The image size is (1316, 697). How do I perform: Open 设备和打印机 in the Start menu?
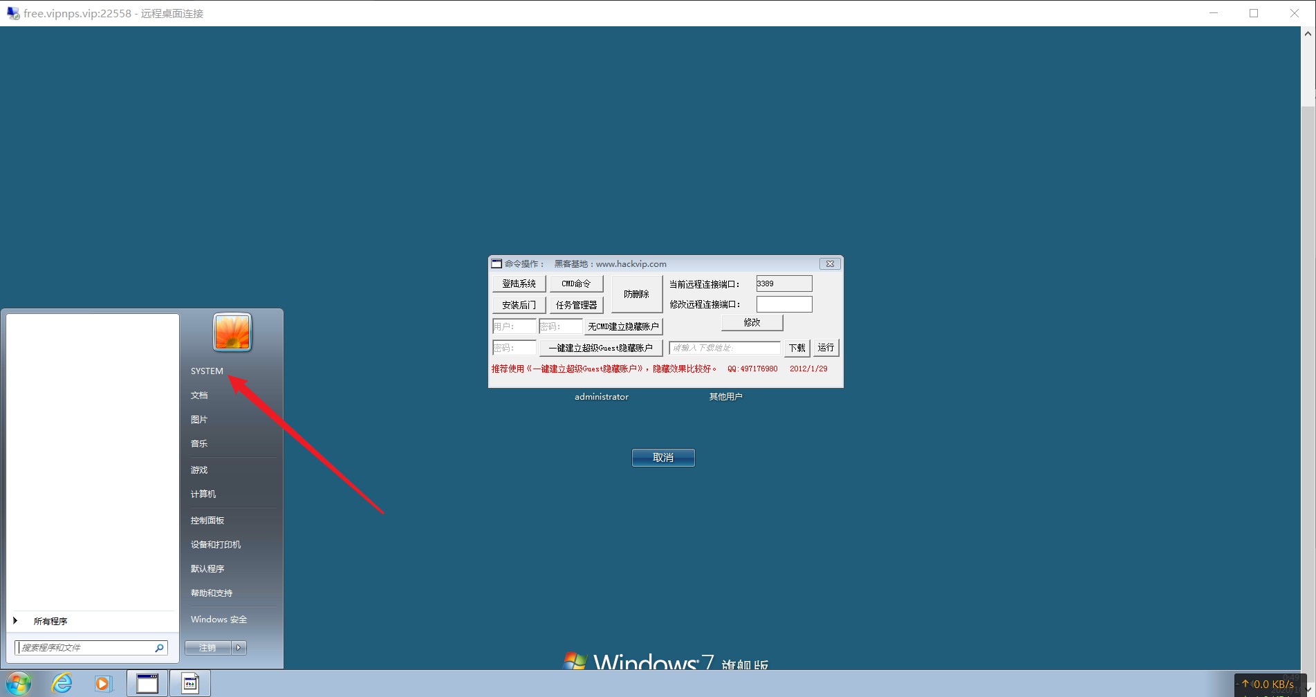click(216, 545)
